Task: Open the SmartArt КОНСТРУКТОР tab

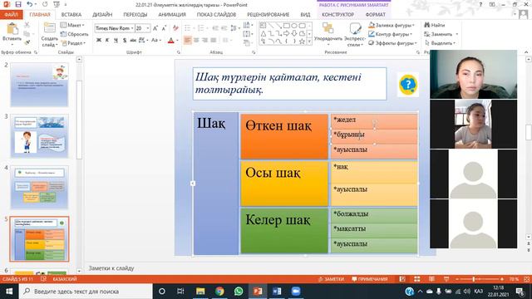Action: [337, 15]
